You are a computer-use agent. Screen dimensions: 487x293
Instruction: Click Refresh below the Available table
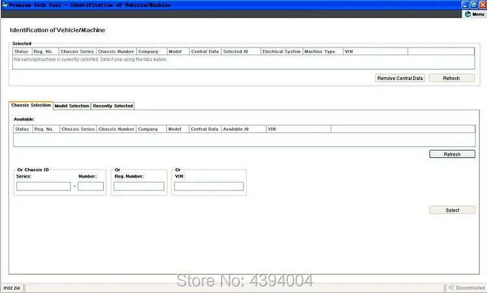pyautogui.click(x=452, y=154)
